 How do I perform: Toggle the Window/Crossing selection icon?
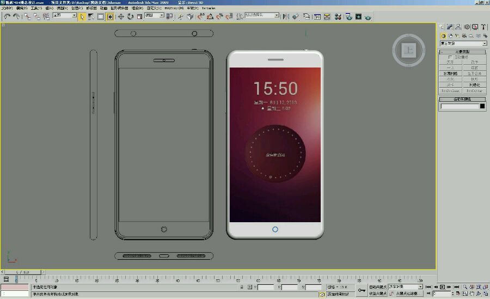(110, 16)
